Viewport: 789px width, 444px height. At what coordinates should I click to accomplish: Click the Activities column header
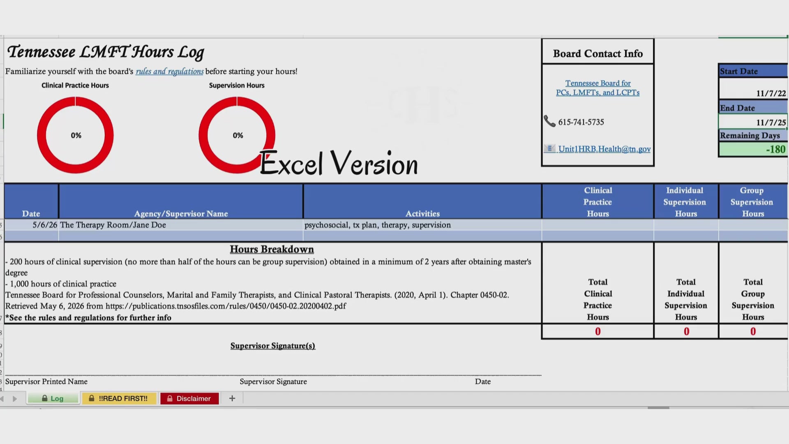(x=422, y=201)
